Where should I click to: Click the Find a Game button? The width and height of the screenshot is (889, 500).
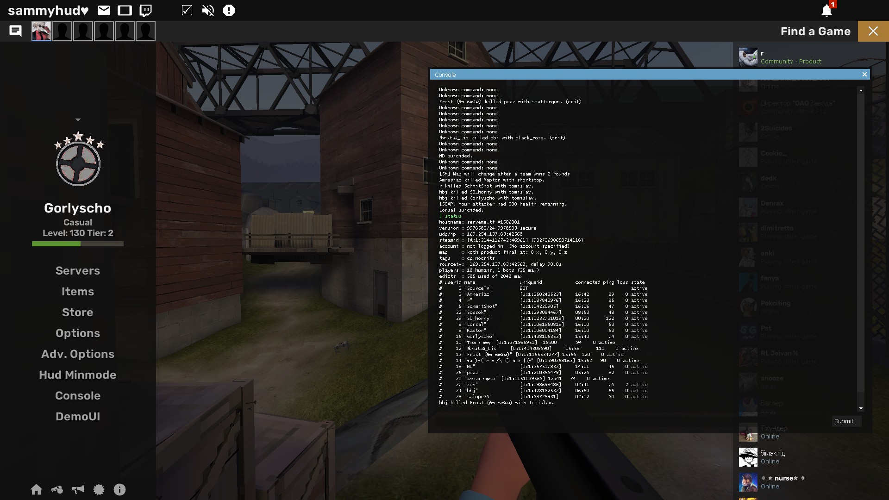(815, 31)
